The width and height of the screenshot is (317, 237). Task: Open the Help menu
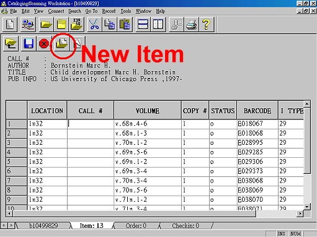[x=160, y=11]
